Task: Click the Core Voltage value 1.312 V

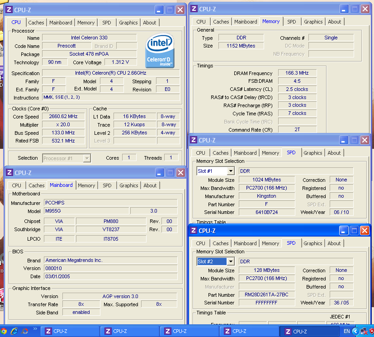Action: (x=121, y=62)
